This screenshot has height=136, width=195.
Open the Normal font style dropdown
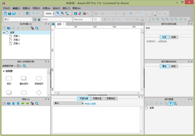[x=91, y=19]
